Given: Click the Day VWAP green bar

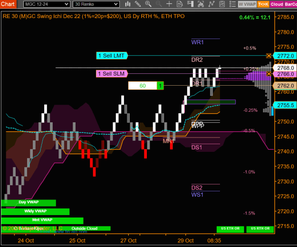Looking at the screenshot, I should point(29,202).
